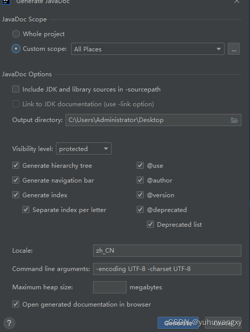
Task: Click the folder browse icon in Output directory
Action: 234,120
